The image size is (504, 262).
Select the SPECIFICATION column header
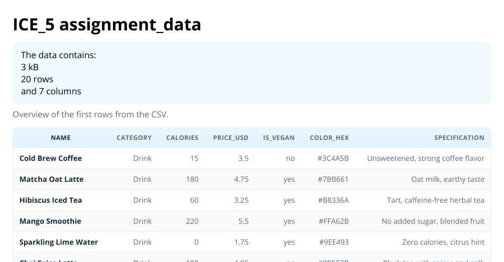tap(459, 138)
